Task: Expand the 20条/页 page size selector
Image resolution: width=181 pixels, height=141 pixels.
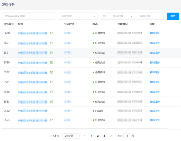Action: click(x=71, y=136)
